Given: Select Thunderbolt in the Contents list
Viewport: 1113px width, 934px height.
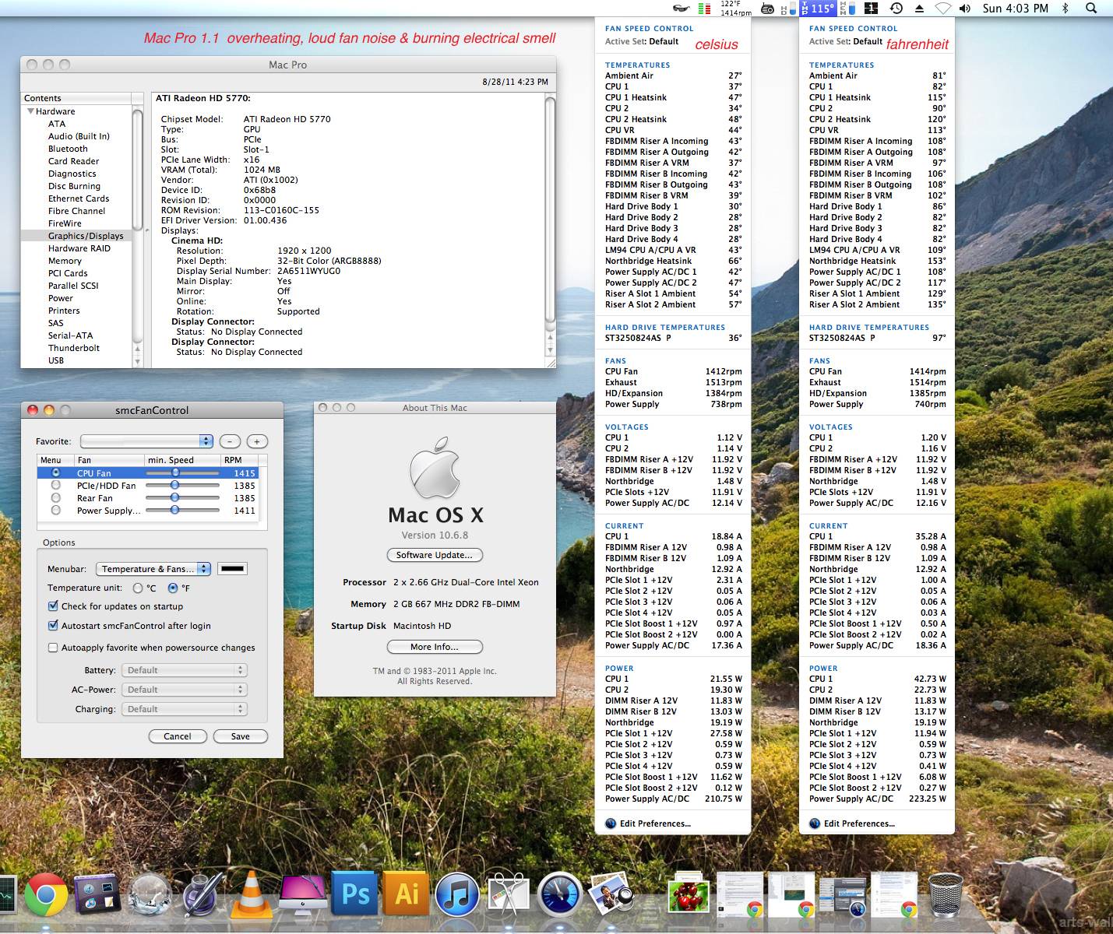Looking at the screenshot, I should click(x=74, y=348).
